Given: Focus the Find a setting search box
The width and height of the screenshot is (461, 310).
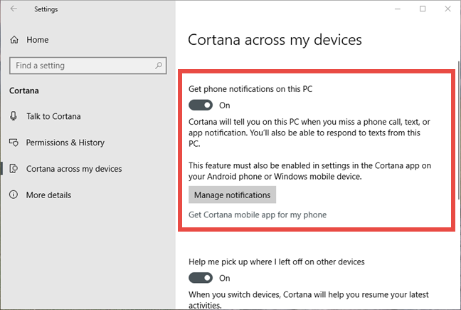Looking at the screenshot, I should point(88,66).
